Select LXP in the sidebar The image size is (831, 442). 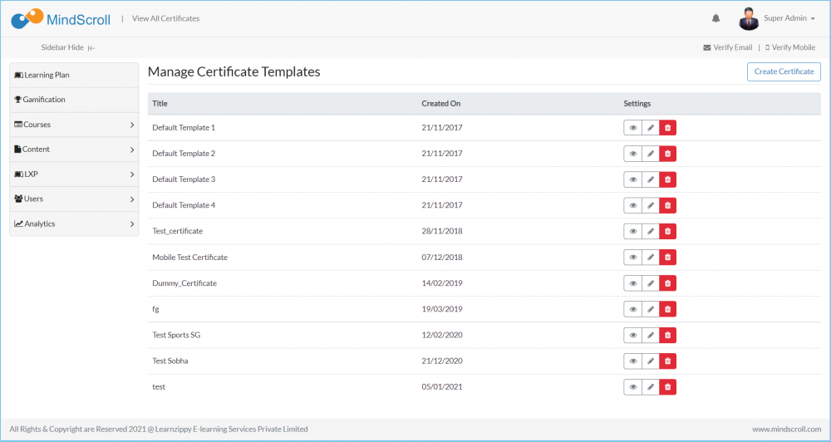click(x=74, y=174)
